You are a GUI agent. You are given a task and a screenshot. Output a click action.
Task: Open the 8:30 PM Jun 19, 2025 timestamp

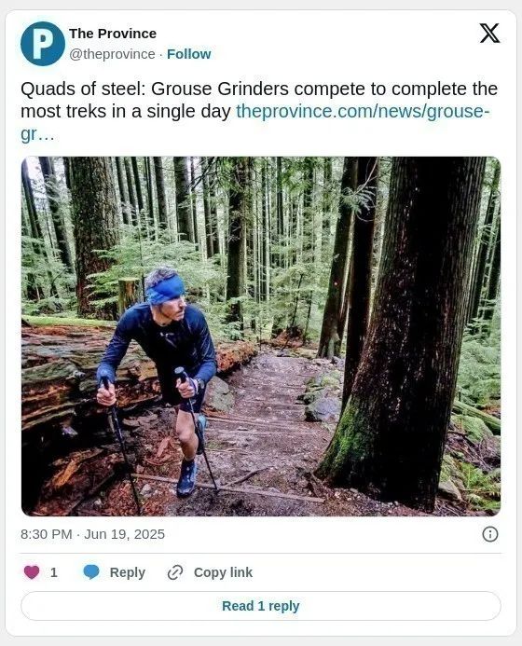(92, 534)
